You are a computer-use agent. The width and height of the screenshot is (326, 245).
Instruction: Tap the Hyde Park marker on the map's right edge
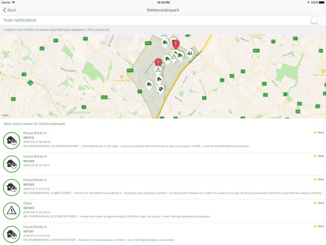(x=323, y=71)
